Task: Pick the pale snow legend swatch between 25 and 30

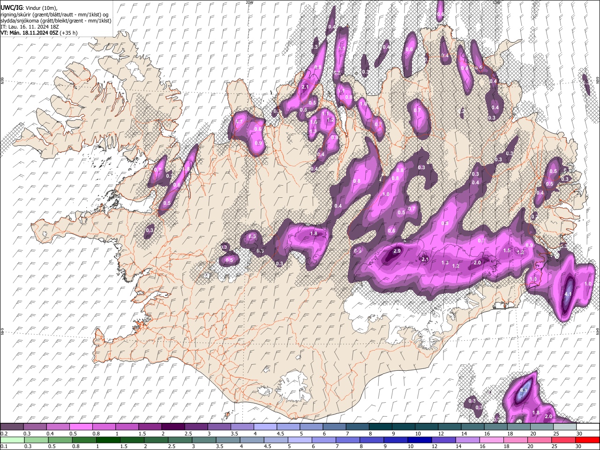Action: point(565,427)
